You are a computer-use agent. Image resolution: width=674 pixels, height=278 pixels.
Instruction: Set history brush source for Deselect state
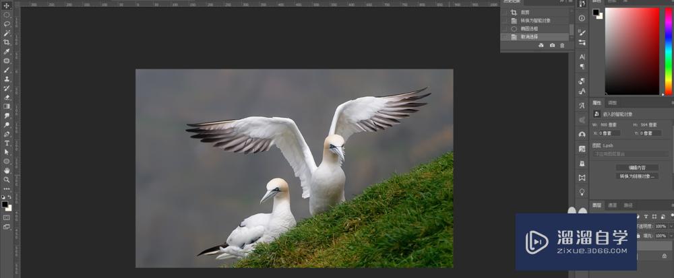tap(505, 37)
